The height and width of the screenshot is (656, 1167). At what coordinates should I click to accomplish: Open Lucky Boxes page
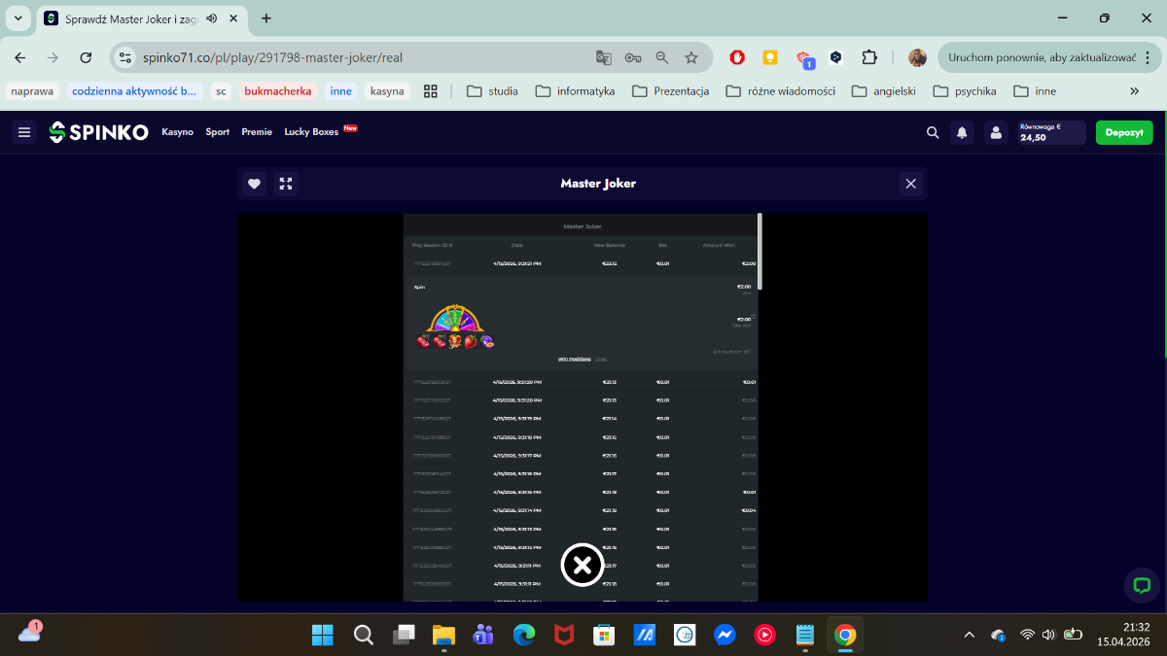pyautogui.click(x=311, y=132)
